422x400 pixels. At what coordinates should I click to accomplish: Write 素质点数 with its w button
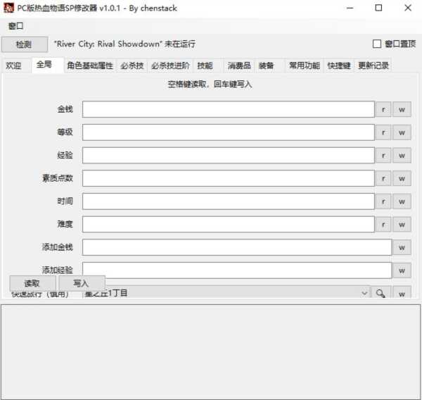402,178
